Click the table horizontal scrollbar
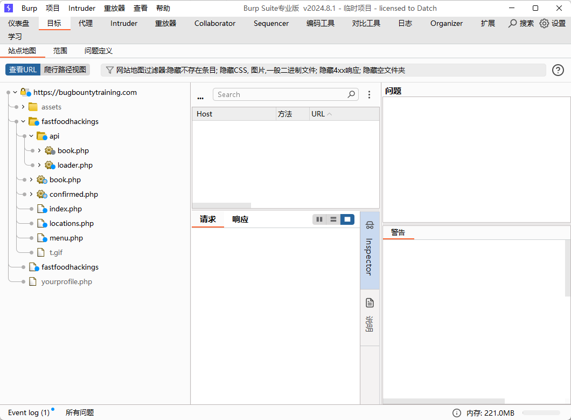 tap(221, 205)
